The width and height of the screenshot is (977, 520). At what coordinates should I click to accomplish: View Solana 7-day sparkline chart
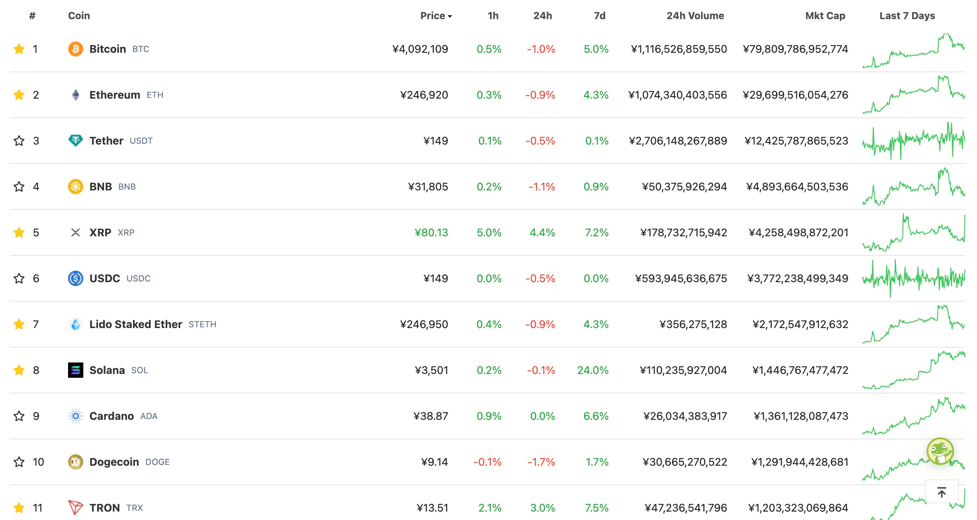click(914, 370)
